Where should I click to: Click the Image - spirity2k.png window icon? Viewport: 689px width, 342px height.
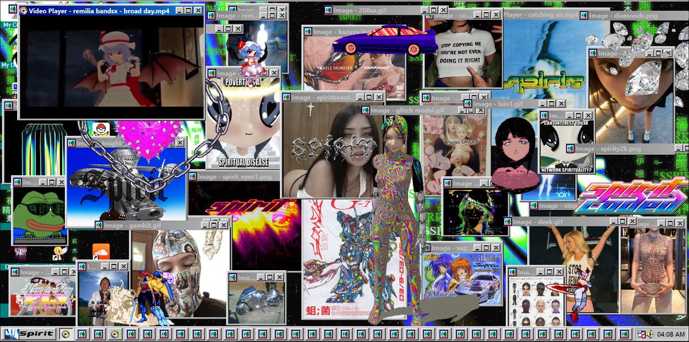(570, 149)
